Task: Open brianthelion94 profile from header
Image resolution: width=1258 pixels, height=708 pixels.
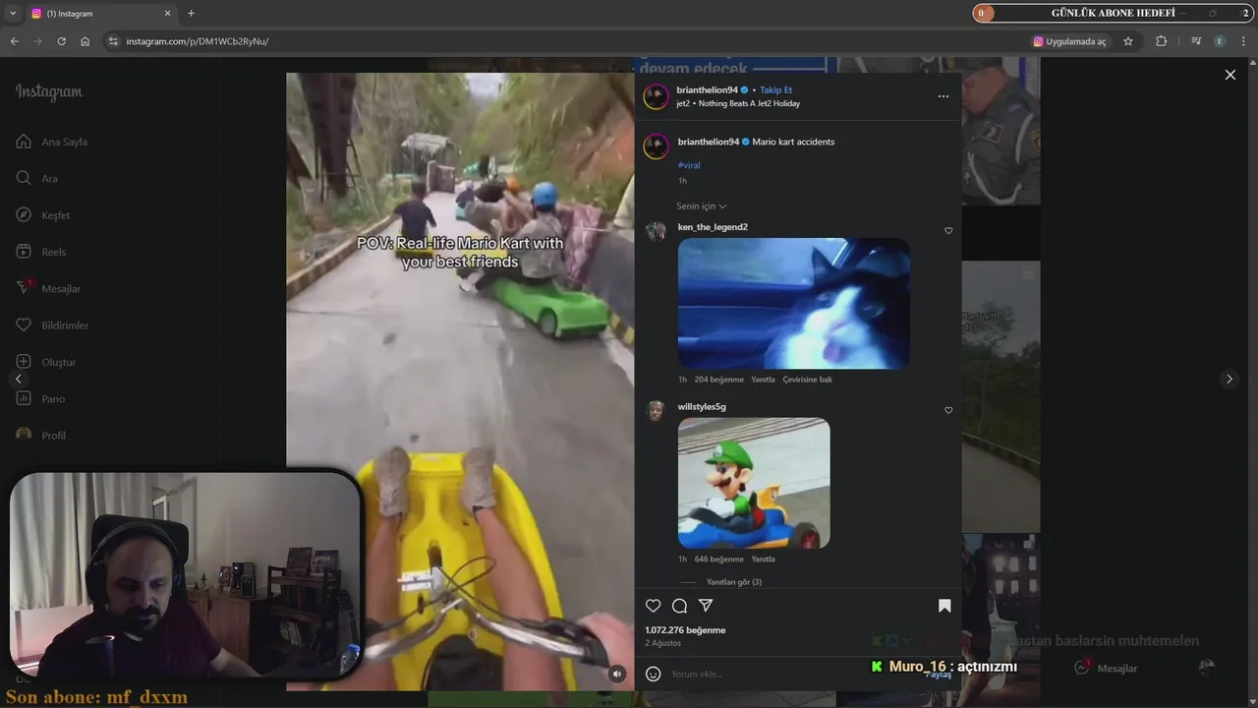Action: point(708,90)
